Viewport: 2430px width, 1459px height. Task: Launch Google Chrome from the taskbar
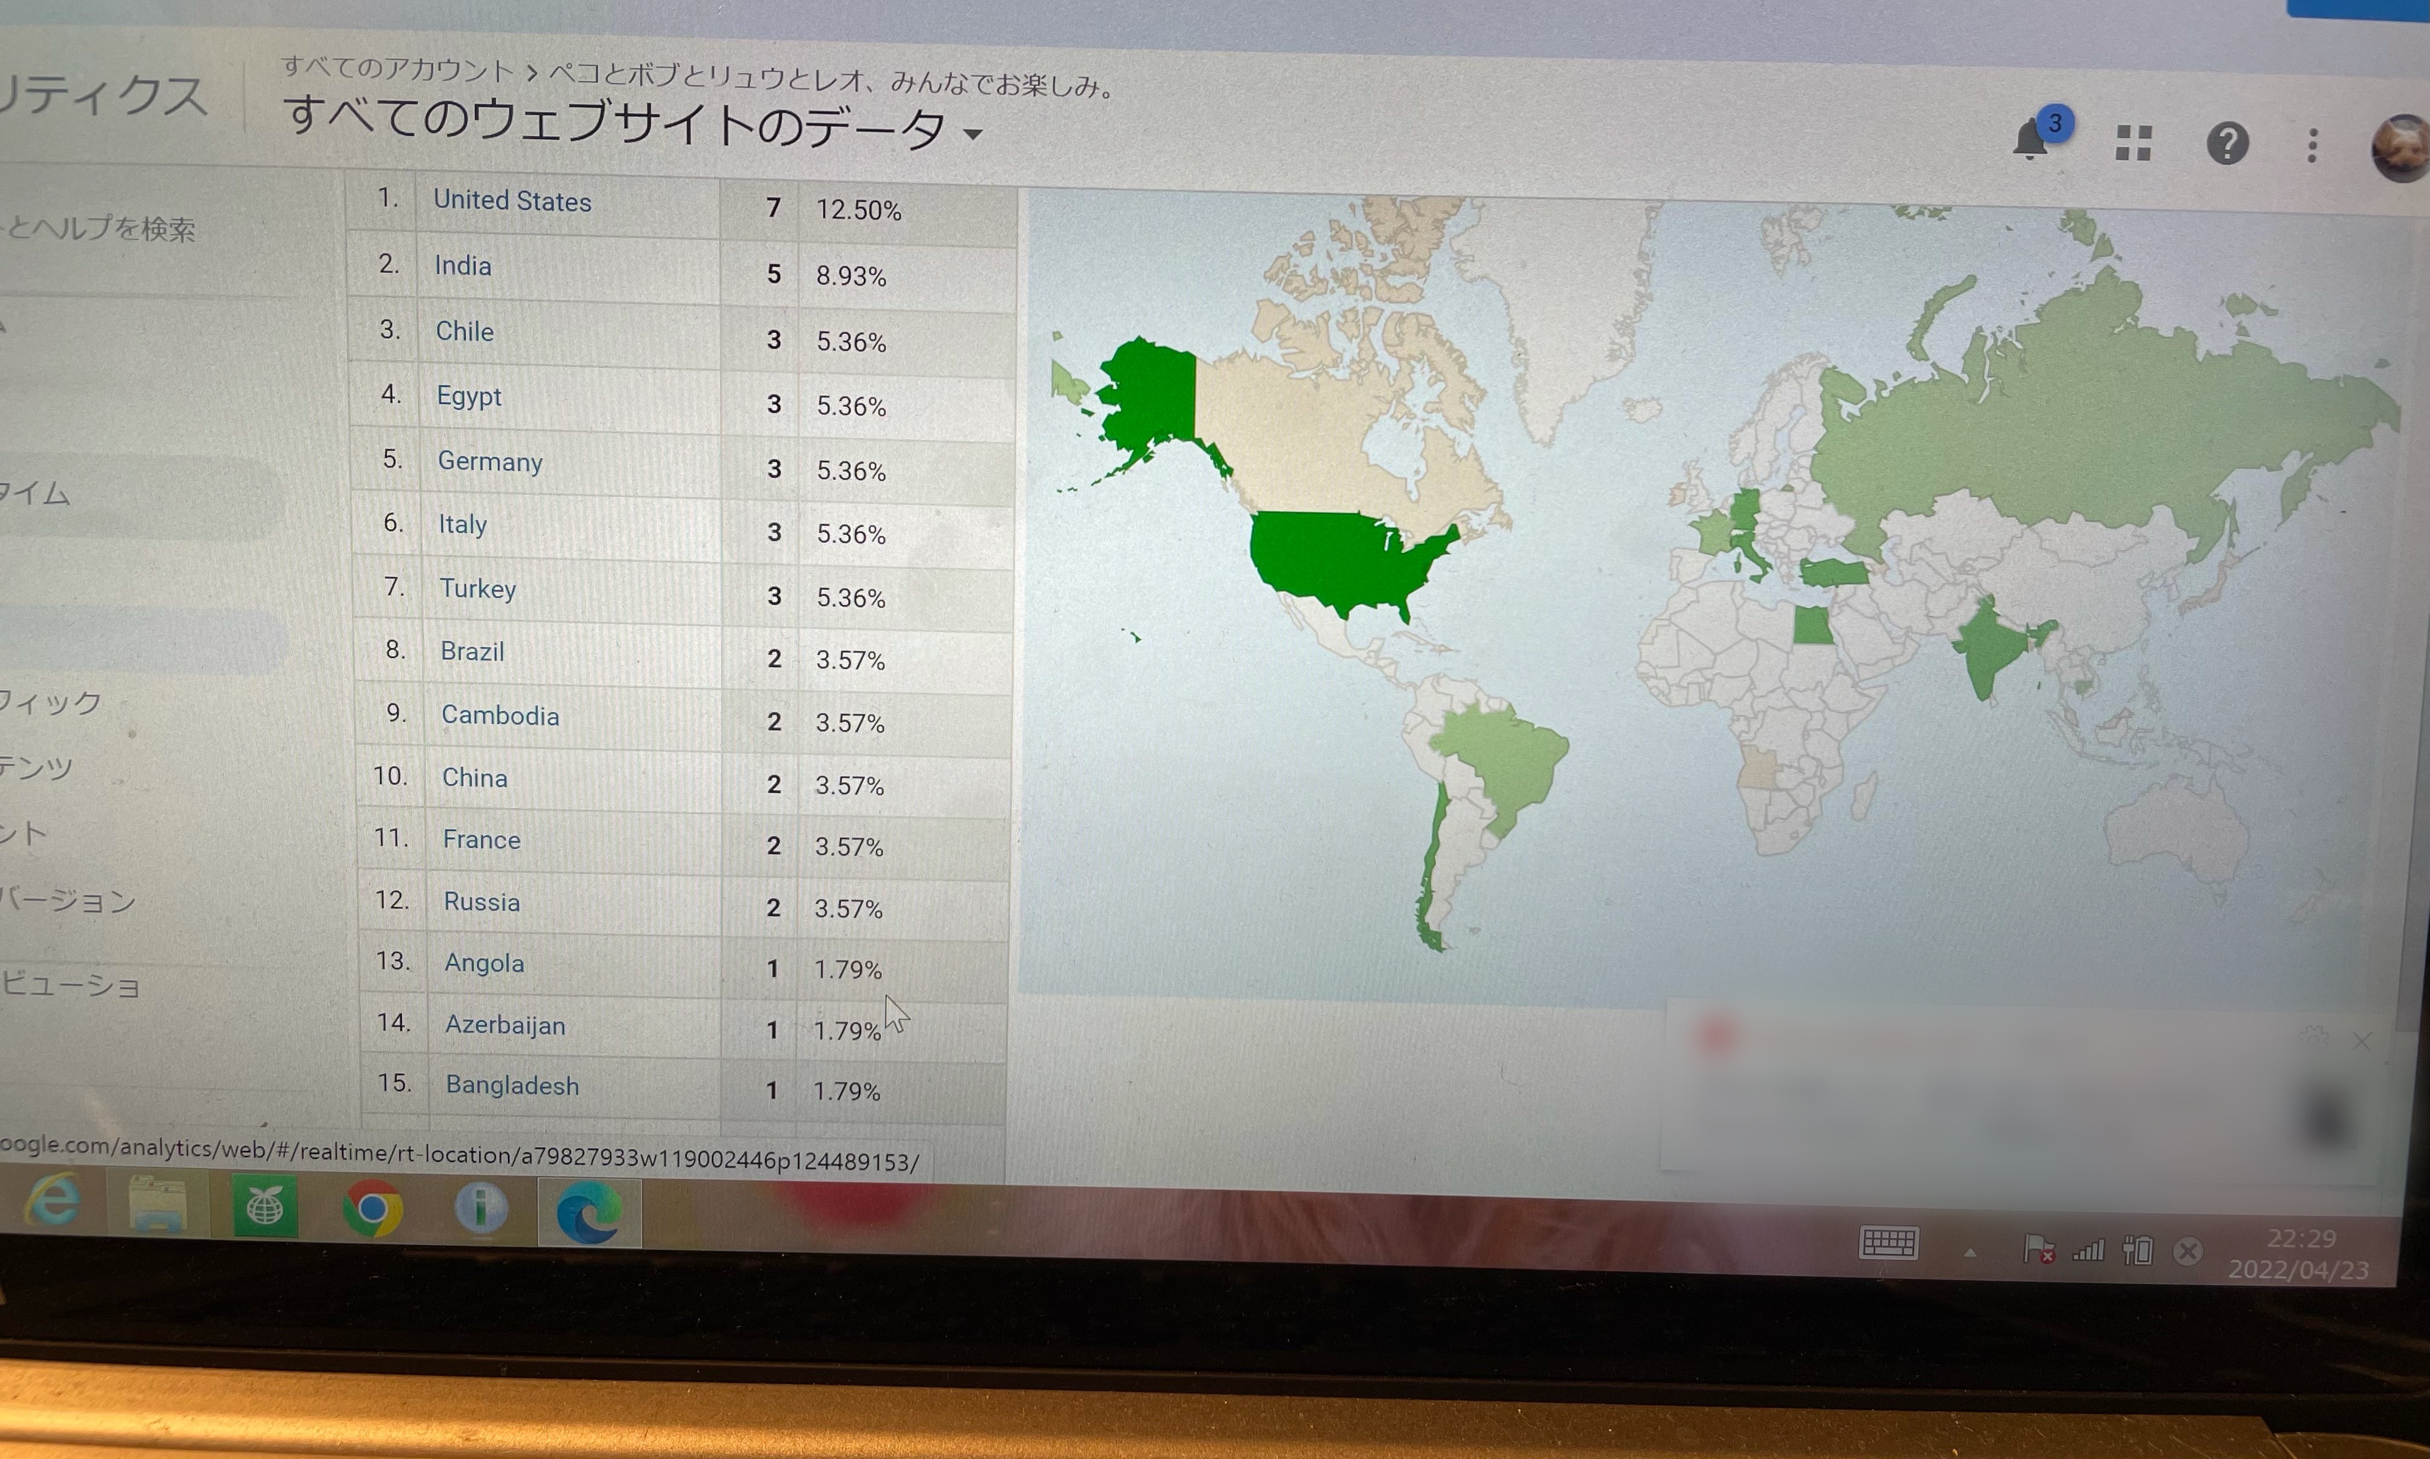tap(373, 1209)
